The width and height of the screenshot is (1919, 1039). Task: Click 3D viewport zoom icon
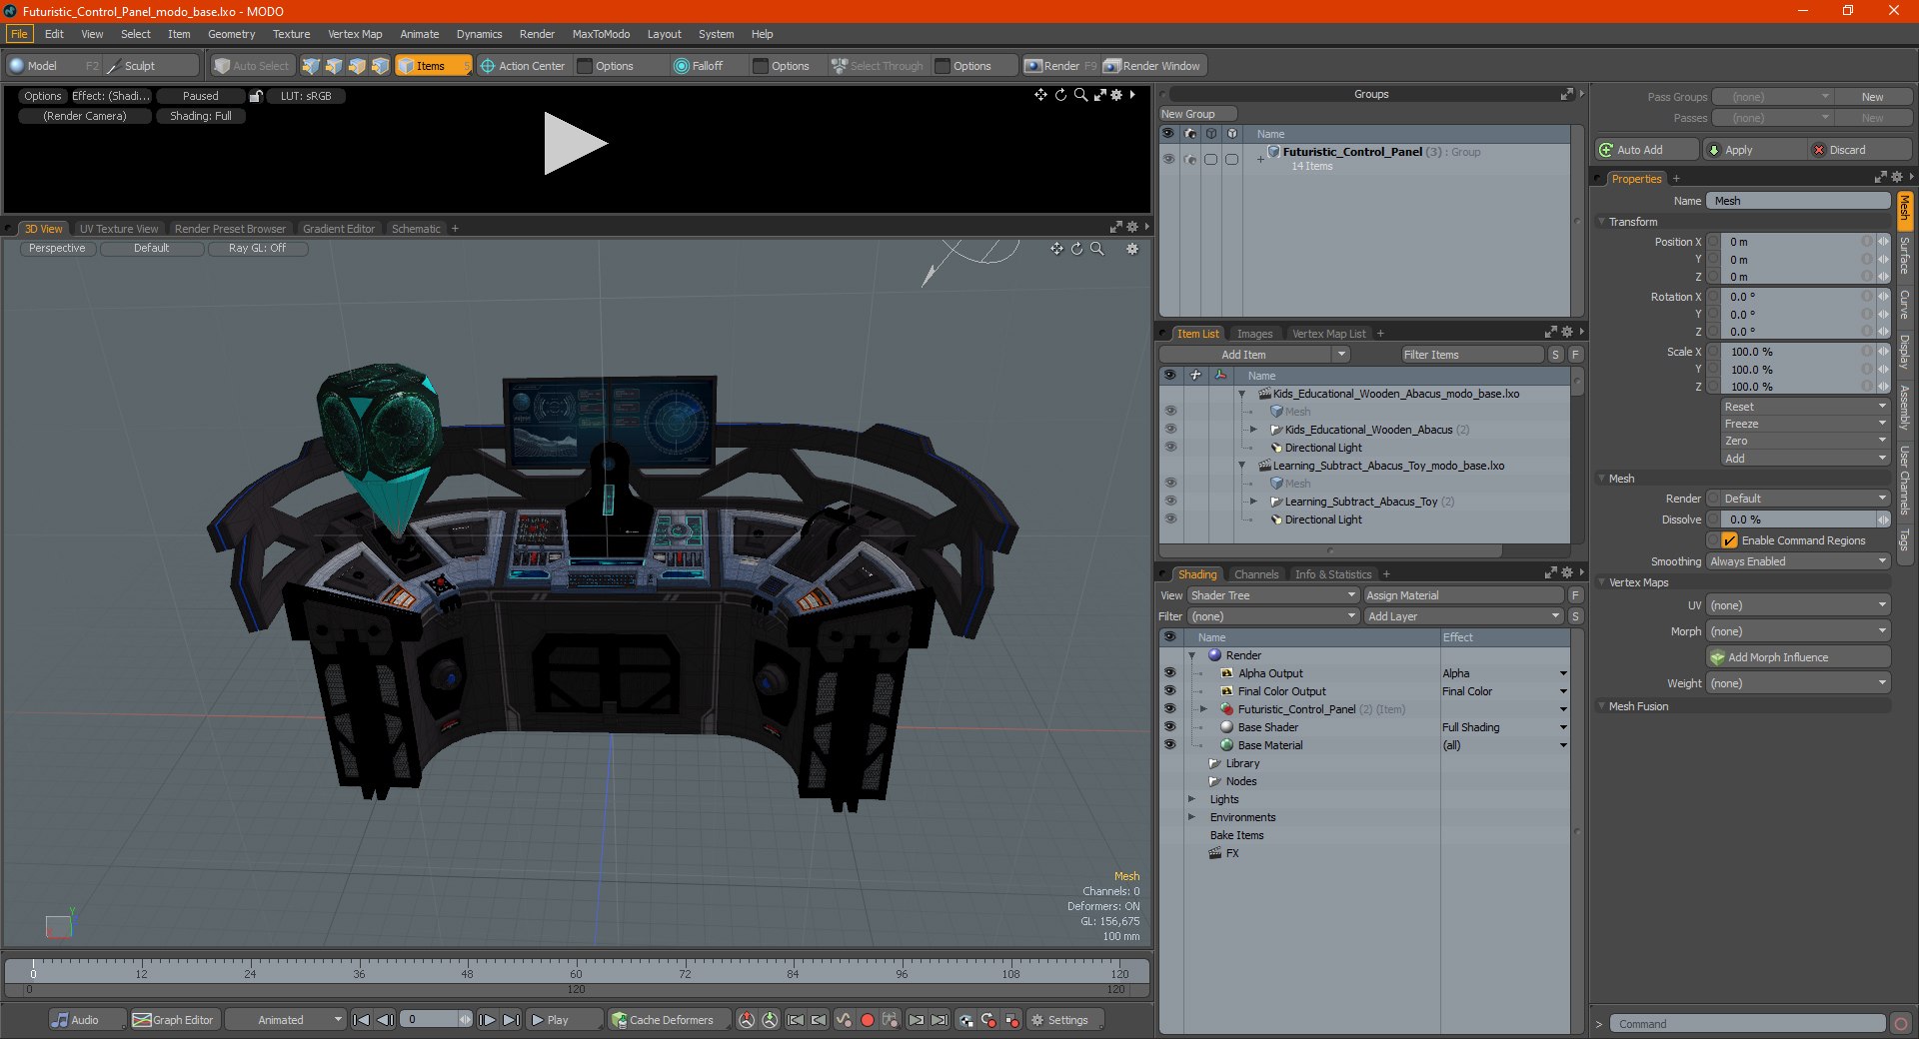click(x=1096, y=249)
